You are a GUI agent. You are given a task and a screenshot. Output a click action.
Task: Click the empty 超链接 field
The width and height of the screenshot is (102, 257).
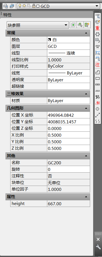pyautogui.click(x=69, y=86)
